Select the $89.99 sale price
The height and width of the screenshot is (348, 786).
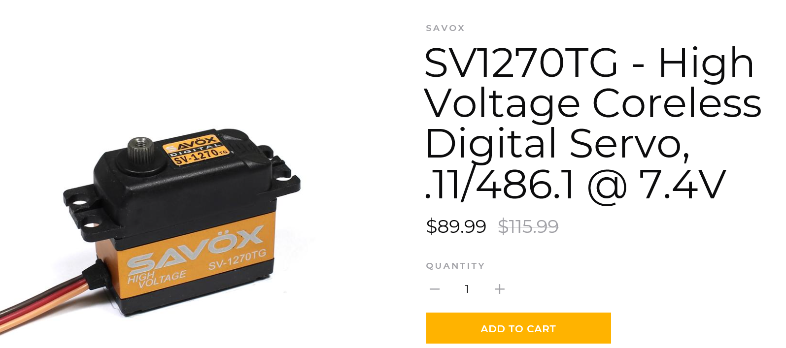pos(456,226)
